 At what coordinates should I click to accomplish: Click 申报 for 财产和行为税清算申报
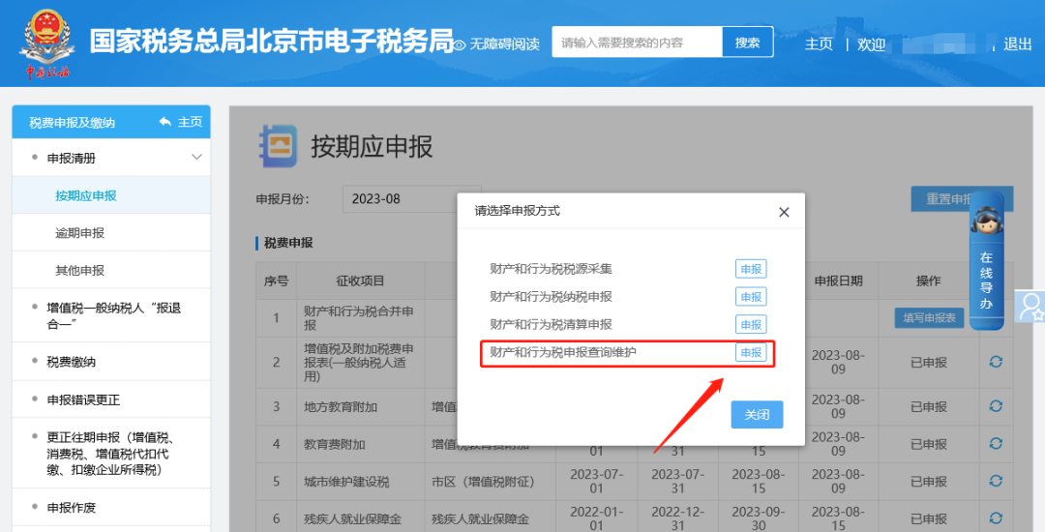point(751,325)
